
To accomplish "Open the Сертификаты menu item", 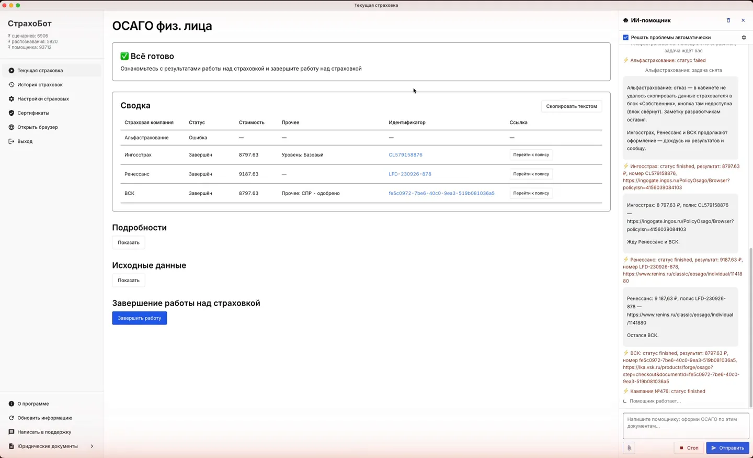I will [x=52, y=113].
